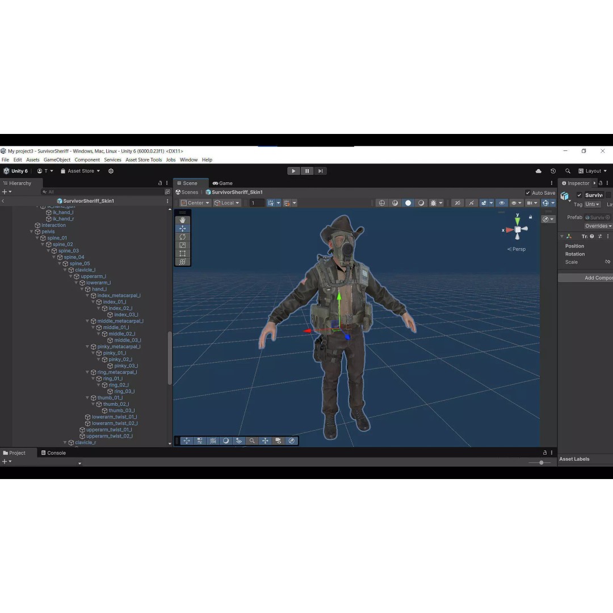The height and width of the screenshot is (613, 613).
Task: Select the Move tool in scene toolbar
Action: [182, 228]
